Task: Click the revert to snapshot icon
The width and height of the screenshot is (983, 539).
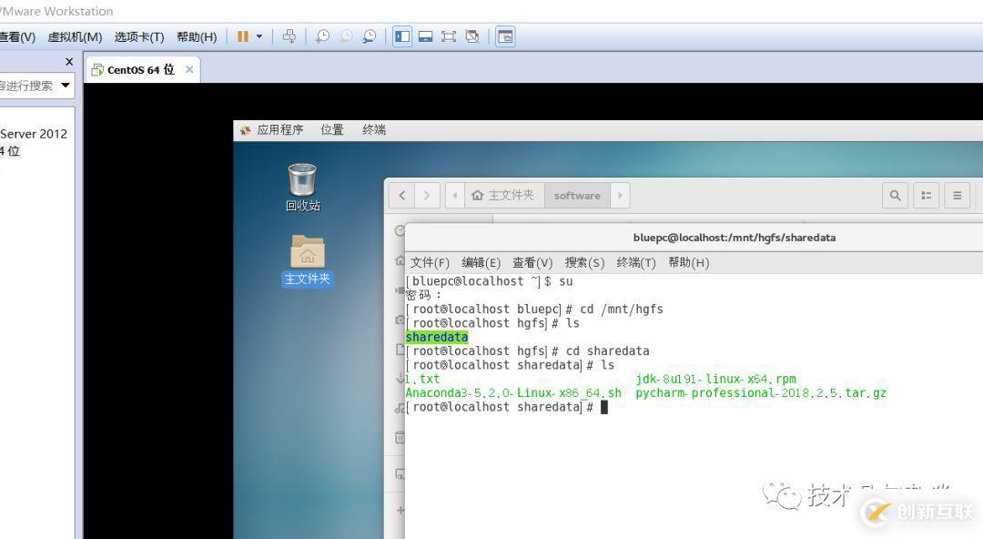Action: [x=346, y=36]
